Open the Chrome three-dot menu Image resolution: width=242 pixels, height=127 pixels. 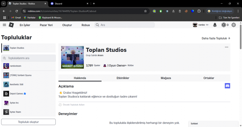(238, 11)
